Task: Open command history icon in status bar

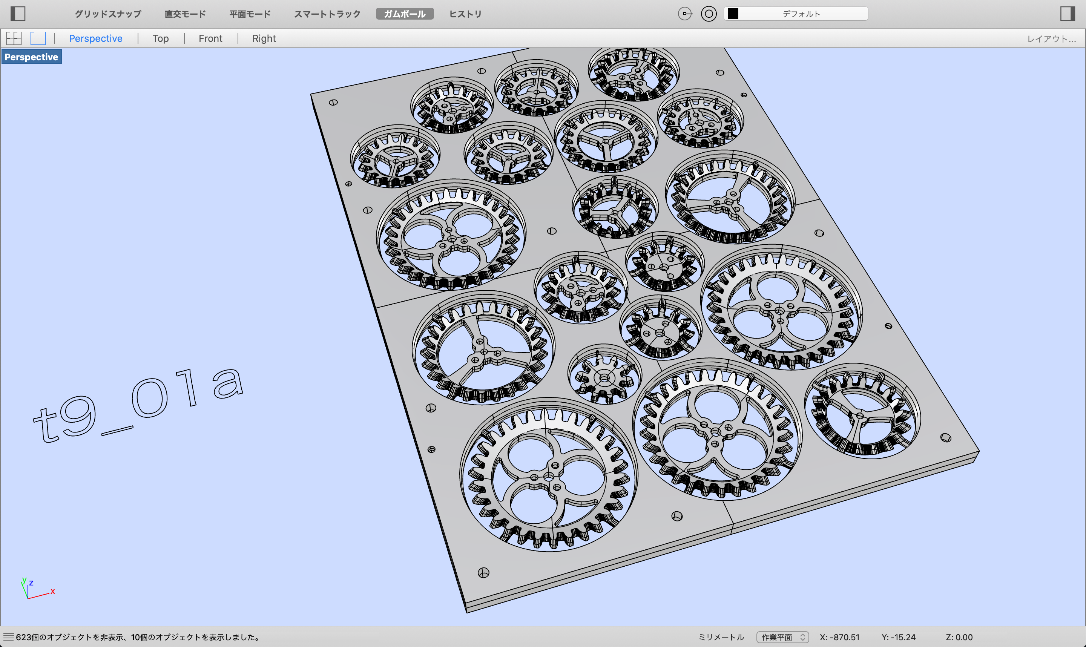Action: (x=8, y=637)
